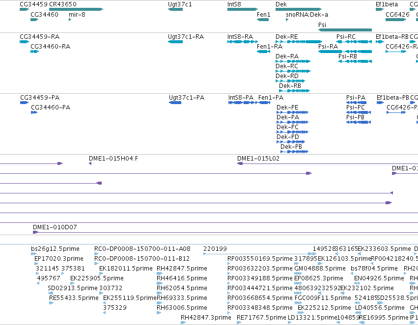
Task: Select the RE71767.5prime EST marker
Action: tap(239, 323)
